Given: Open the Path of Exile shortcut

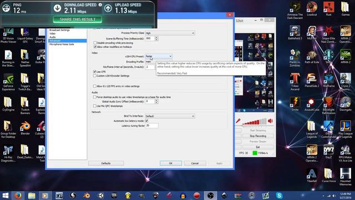Looking at the screenshot, I should click(312, 57).
